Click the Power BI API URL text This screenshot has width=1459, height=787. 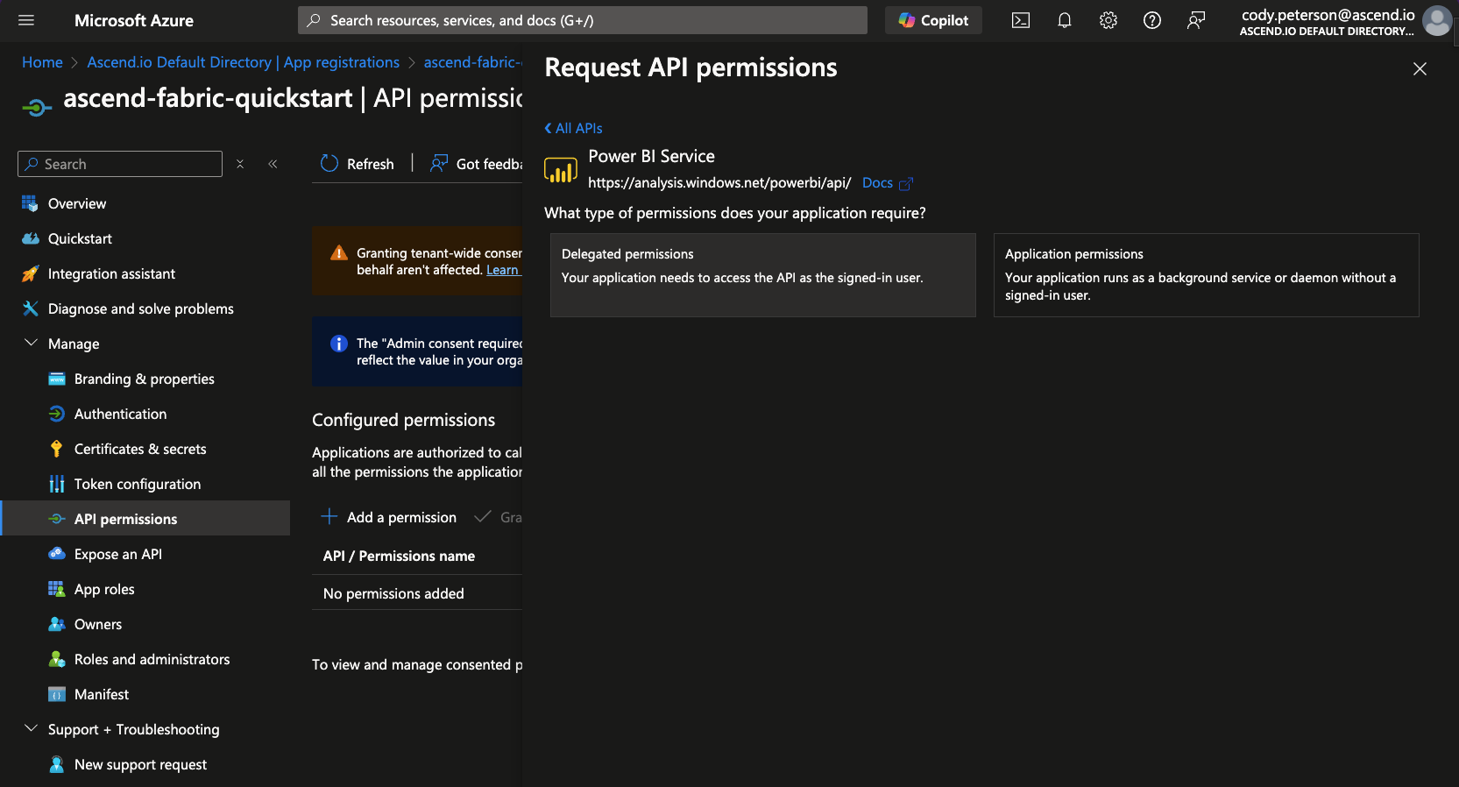click(719, 182)
